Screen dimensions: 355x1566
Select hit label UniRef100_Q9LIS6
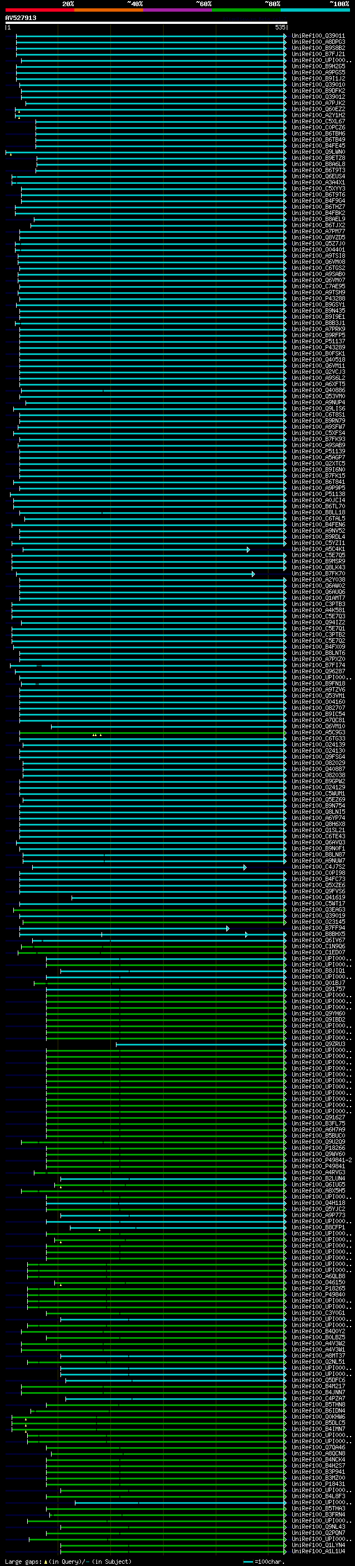(318, 408)
